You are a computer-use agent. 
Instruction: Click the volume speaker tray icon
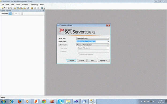coord(154,102)
